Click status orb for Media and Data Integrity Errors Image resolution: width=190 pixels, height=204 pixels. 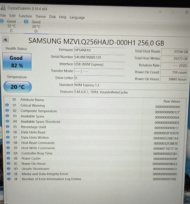pyautogui.click(x=9, y=174)
